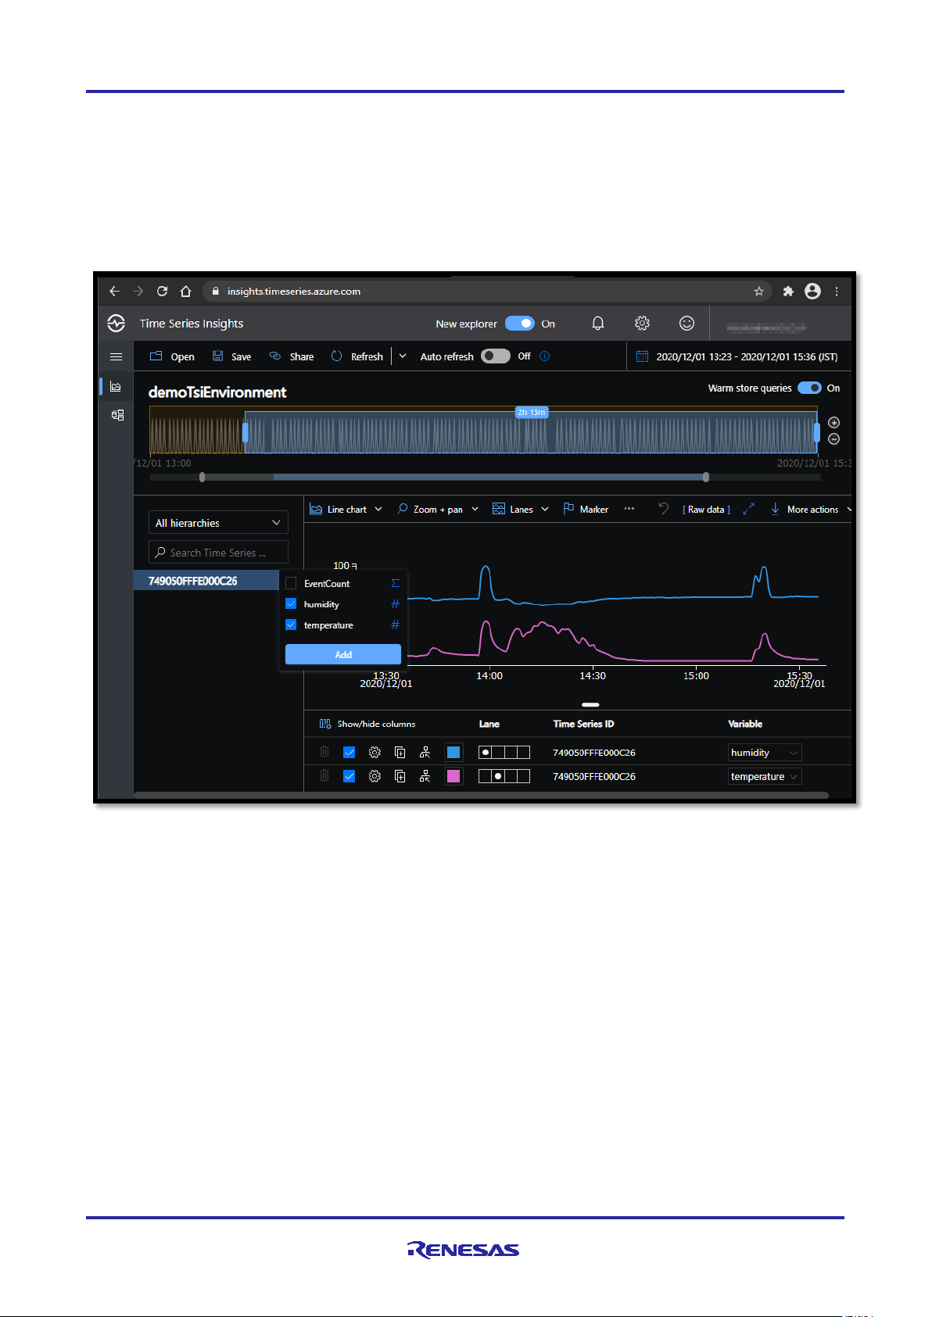932x1317 pixels.
Task: Click Raw data link
Action: (706, 509)
